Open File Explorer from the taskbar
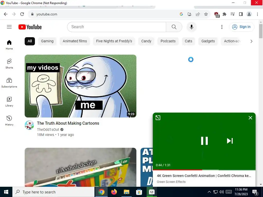The height and width of the screenshot is (197, 263). click(126, 192)
